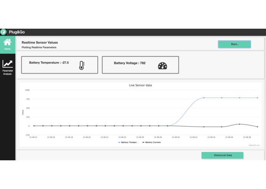This screenshot has height=189, width=266.
Task: Click the thermometer icon in temperature card
Action: [82, 65]
